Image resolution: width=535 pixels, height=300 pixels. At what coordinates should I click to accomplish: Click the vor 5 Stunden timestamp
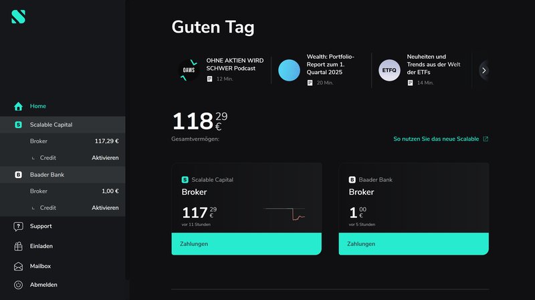pyautogui.click(x=362, y=225)
